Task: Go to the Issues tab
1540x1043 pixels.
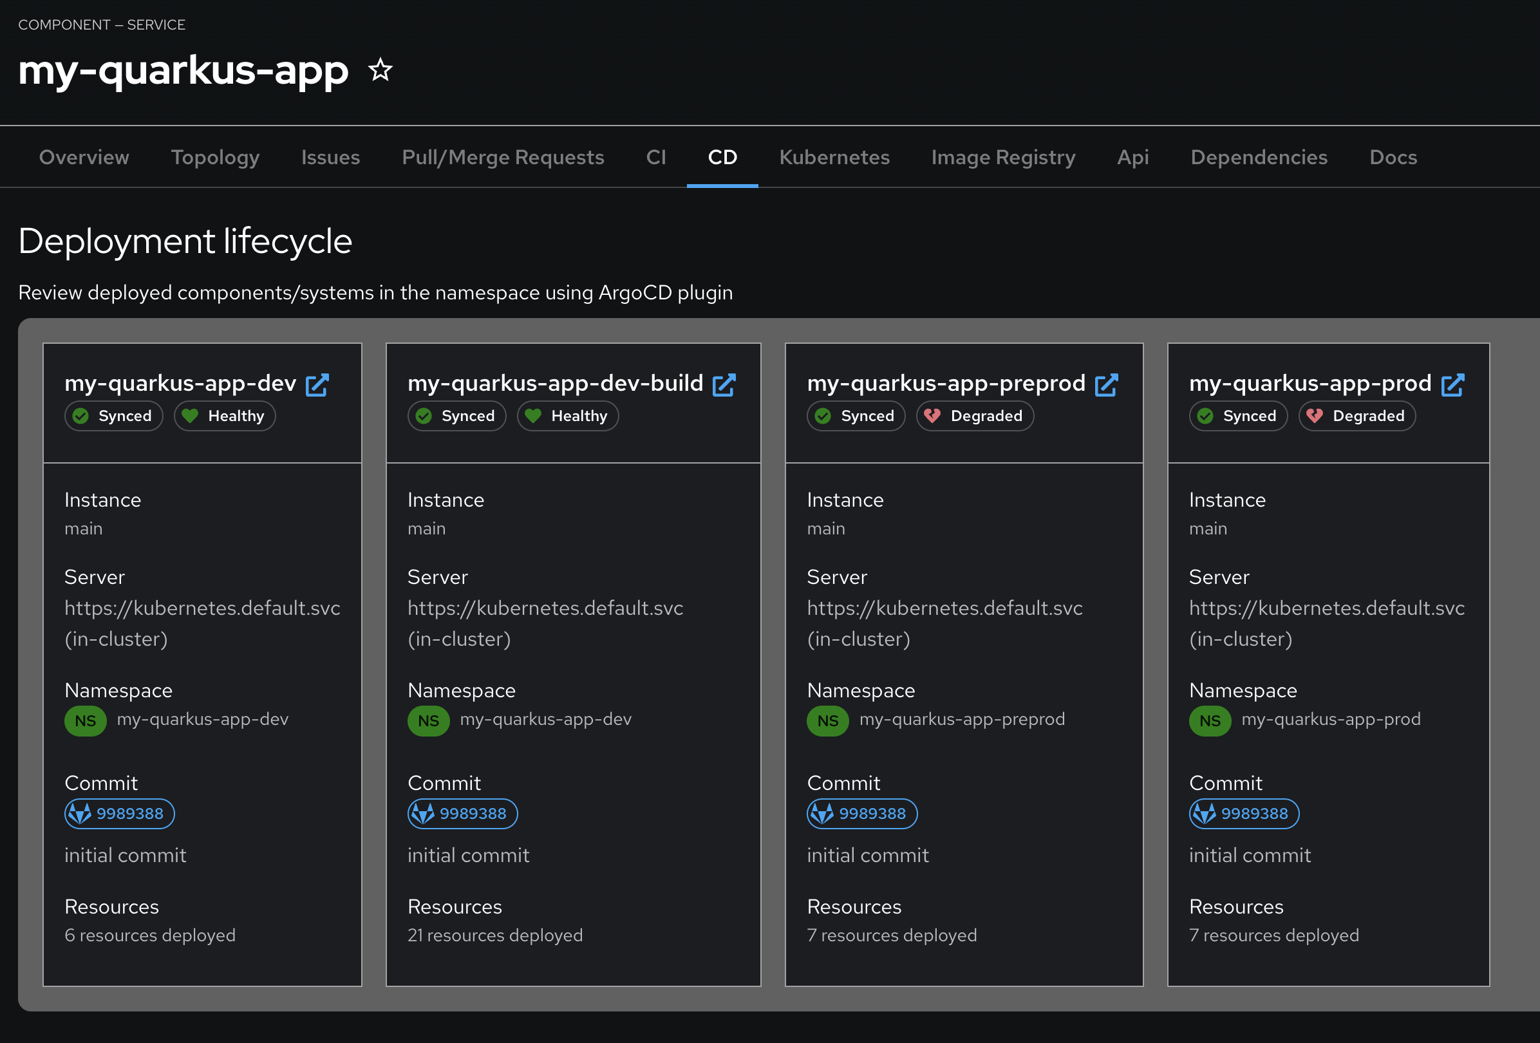Action: (331, 157)
